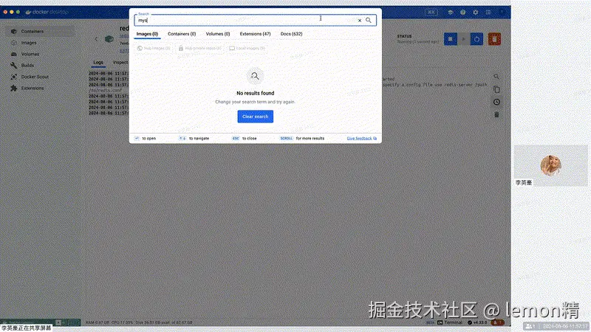
Task: Open the Docs (632) tab
Action: (x=291, y=34)
